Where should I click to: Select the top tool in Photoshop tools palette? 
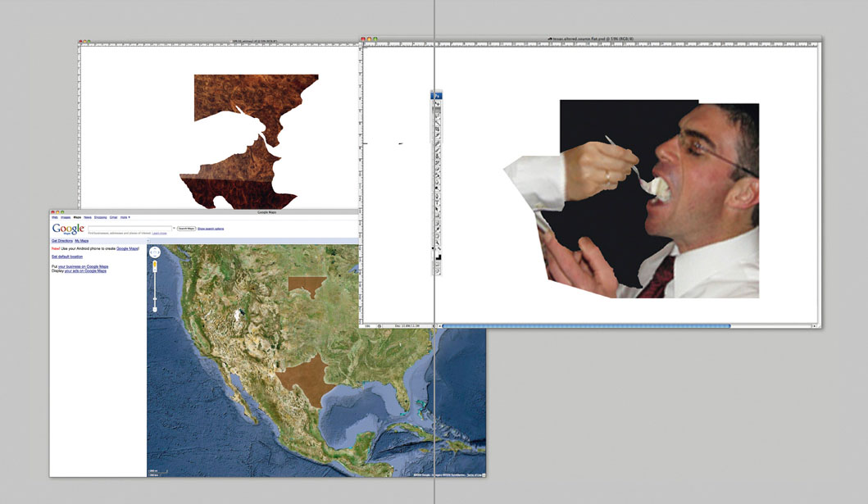pos(438,105)
